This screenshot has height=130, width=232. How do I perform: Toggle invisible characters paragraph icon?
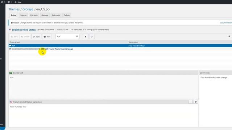click(86, 36)
